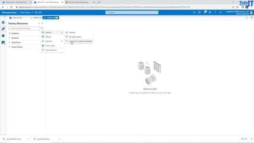
Task: Open the help question mark icon
Action: click(x=215, y=12)
